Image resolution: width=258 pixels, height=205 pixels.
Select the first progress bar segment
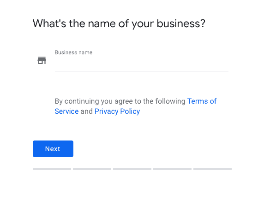tap(52, 169)
